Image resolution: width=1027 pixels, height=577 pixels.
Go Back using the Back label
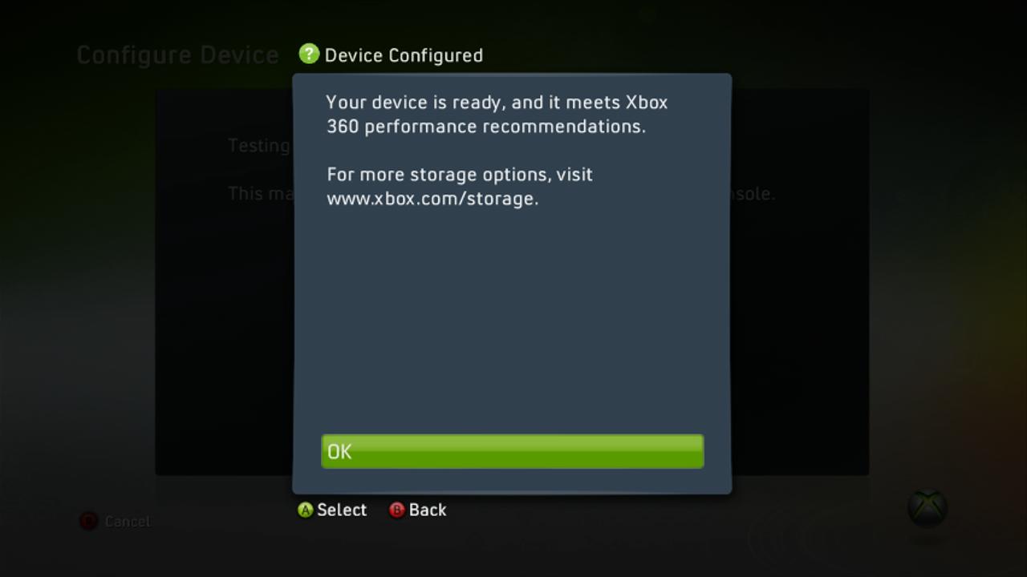click(x=428, y=510)
